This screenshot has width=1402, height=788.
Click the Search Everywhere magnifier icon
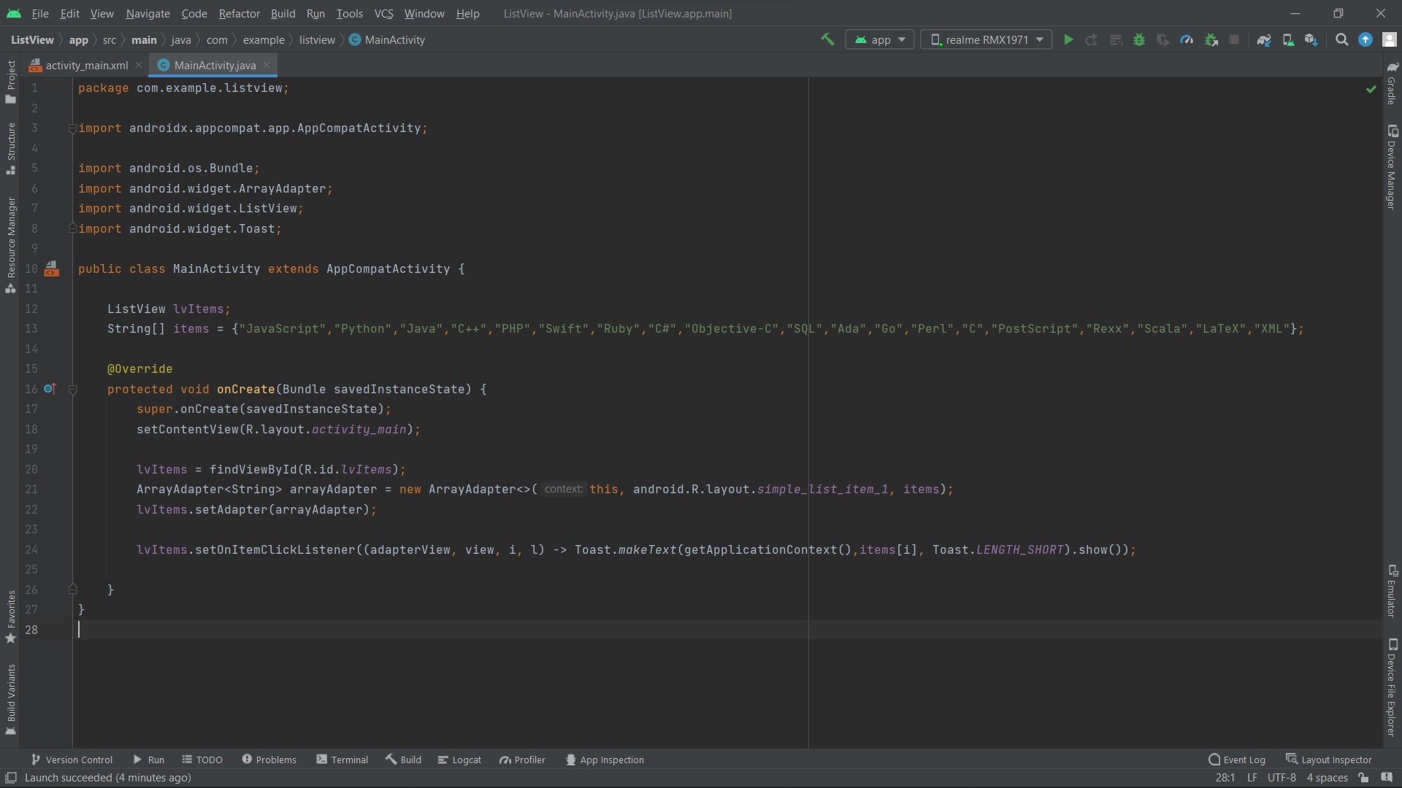[1341, 39]
